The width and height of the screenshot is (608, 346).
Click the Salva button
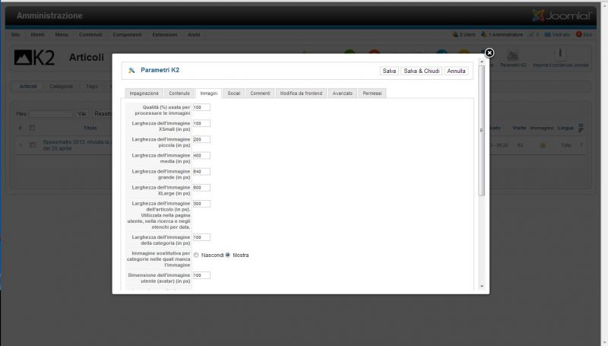(389, 71)
